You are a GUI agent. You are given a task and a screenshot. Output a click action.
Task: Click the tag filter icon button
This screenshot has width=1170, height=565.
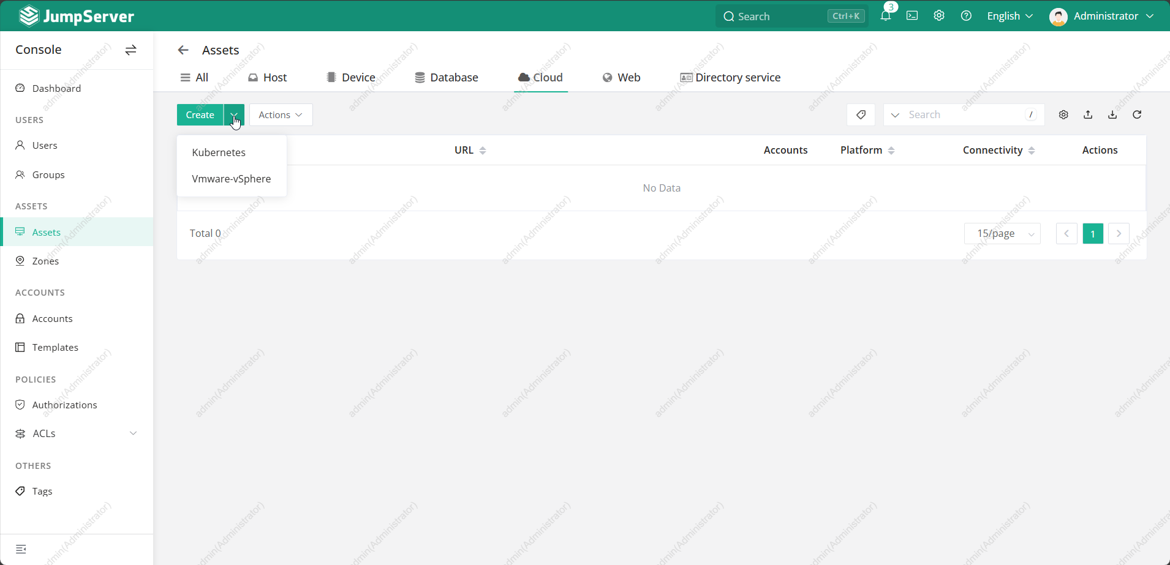861,114
